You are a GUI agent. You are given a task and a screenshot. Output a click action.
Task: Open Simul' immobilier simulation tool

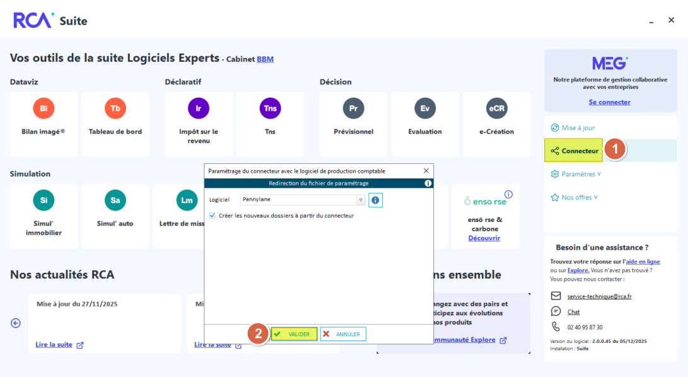(44, 200)
